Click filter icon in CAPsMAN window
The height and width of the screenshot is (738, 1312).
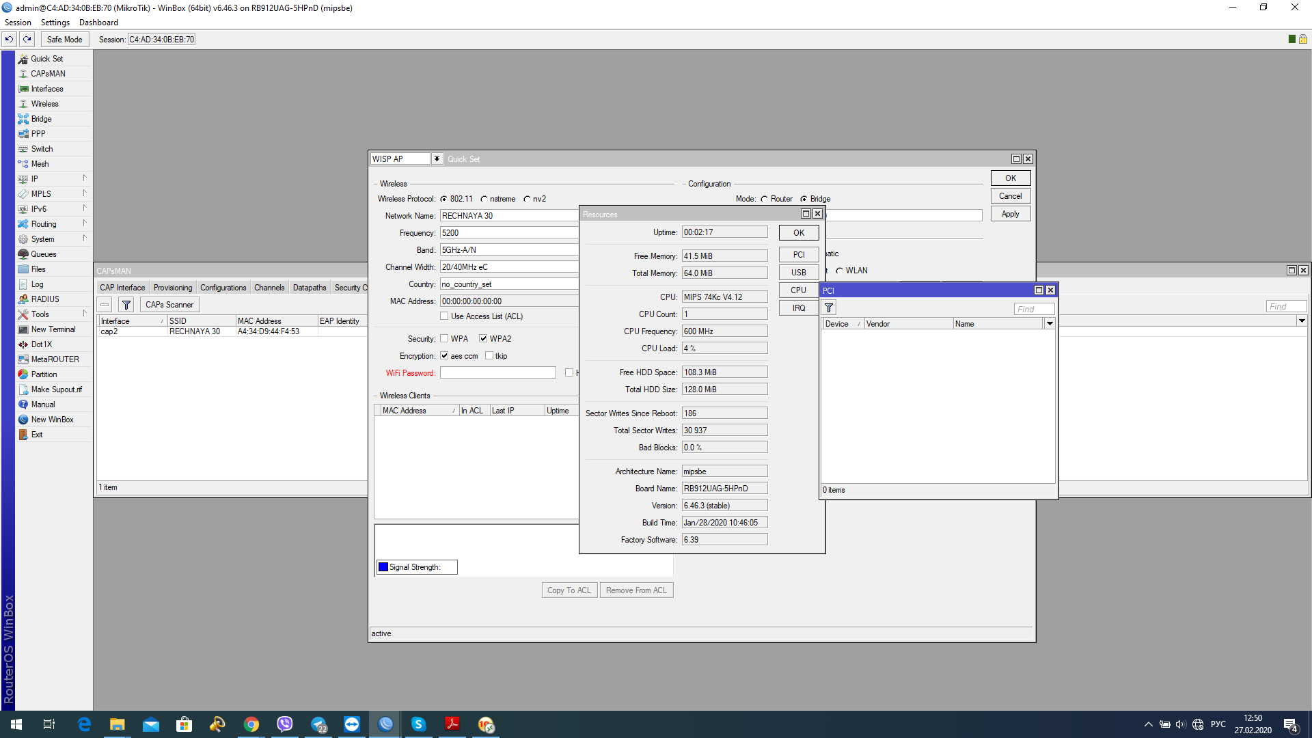click(126, 305)
